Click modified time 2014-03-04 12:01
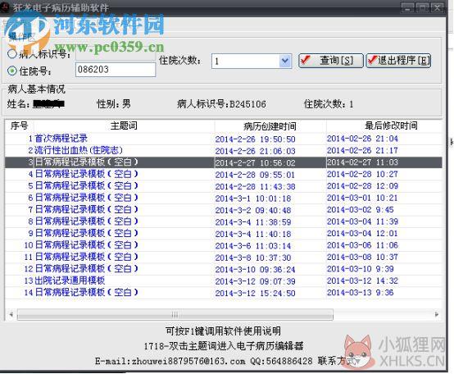 coord(362,233)
